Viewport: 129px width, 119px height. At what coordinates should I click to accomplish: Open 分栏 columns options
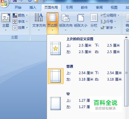[94, 22]
